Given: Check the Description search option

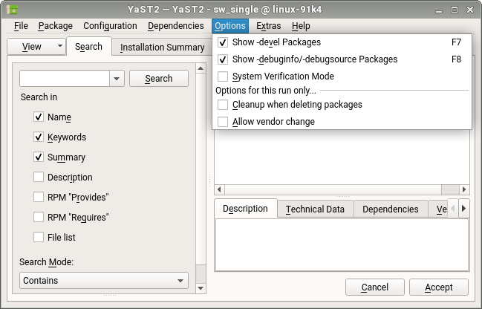Looking at the screenshot, I should tap(39, 178).
